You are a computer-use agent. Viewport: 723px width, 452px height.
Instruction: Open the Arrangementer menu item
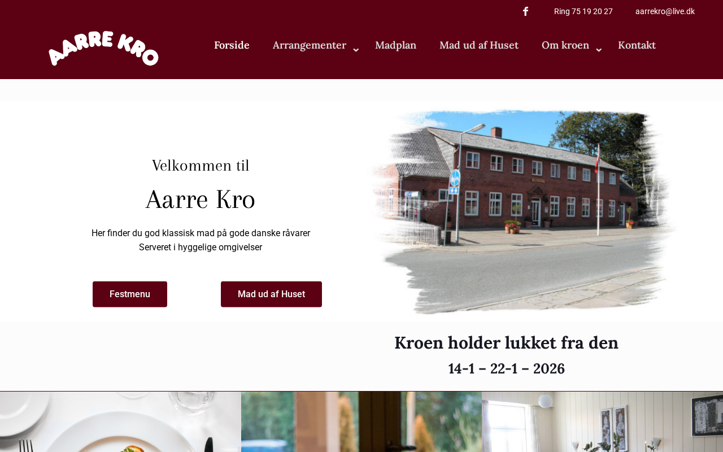[310, 45]
